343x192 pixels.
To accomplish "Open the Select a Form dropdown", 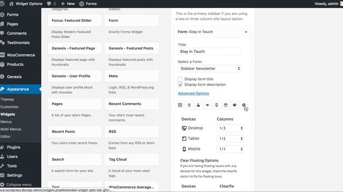I will tap(210, 69).
